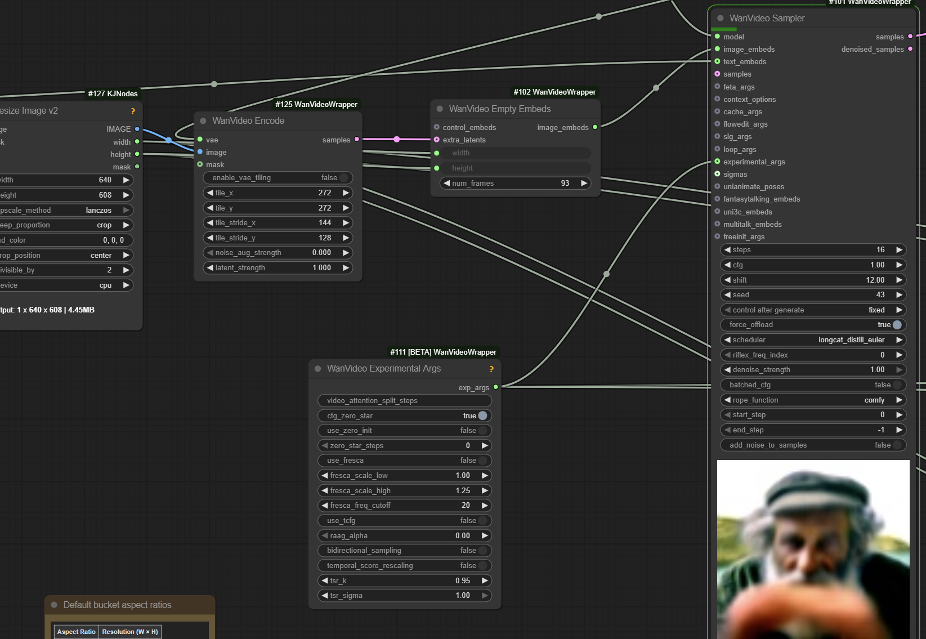Enable the enable_vae_tiling toggle
The width and height of the screenshot is (926, 639).
coord(343,178)
